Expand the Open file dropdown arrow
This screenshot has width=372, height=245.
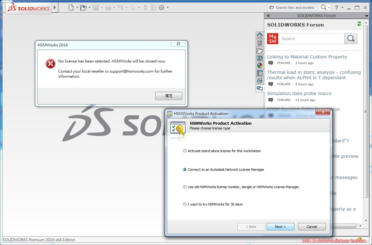click(89, 8)
